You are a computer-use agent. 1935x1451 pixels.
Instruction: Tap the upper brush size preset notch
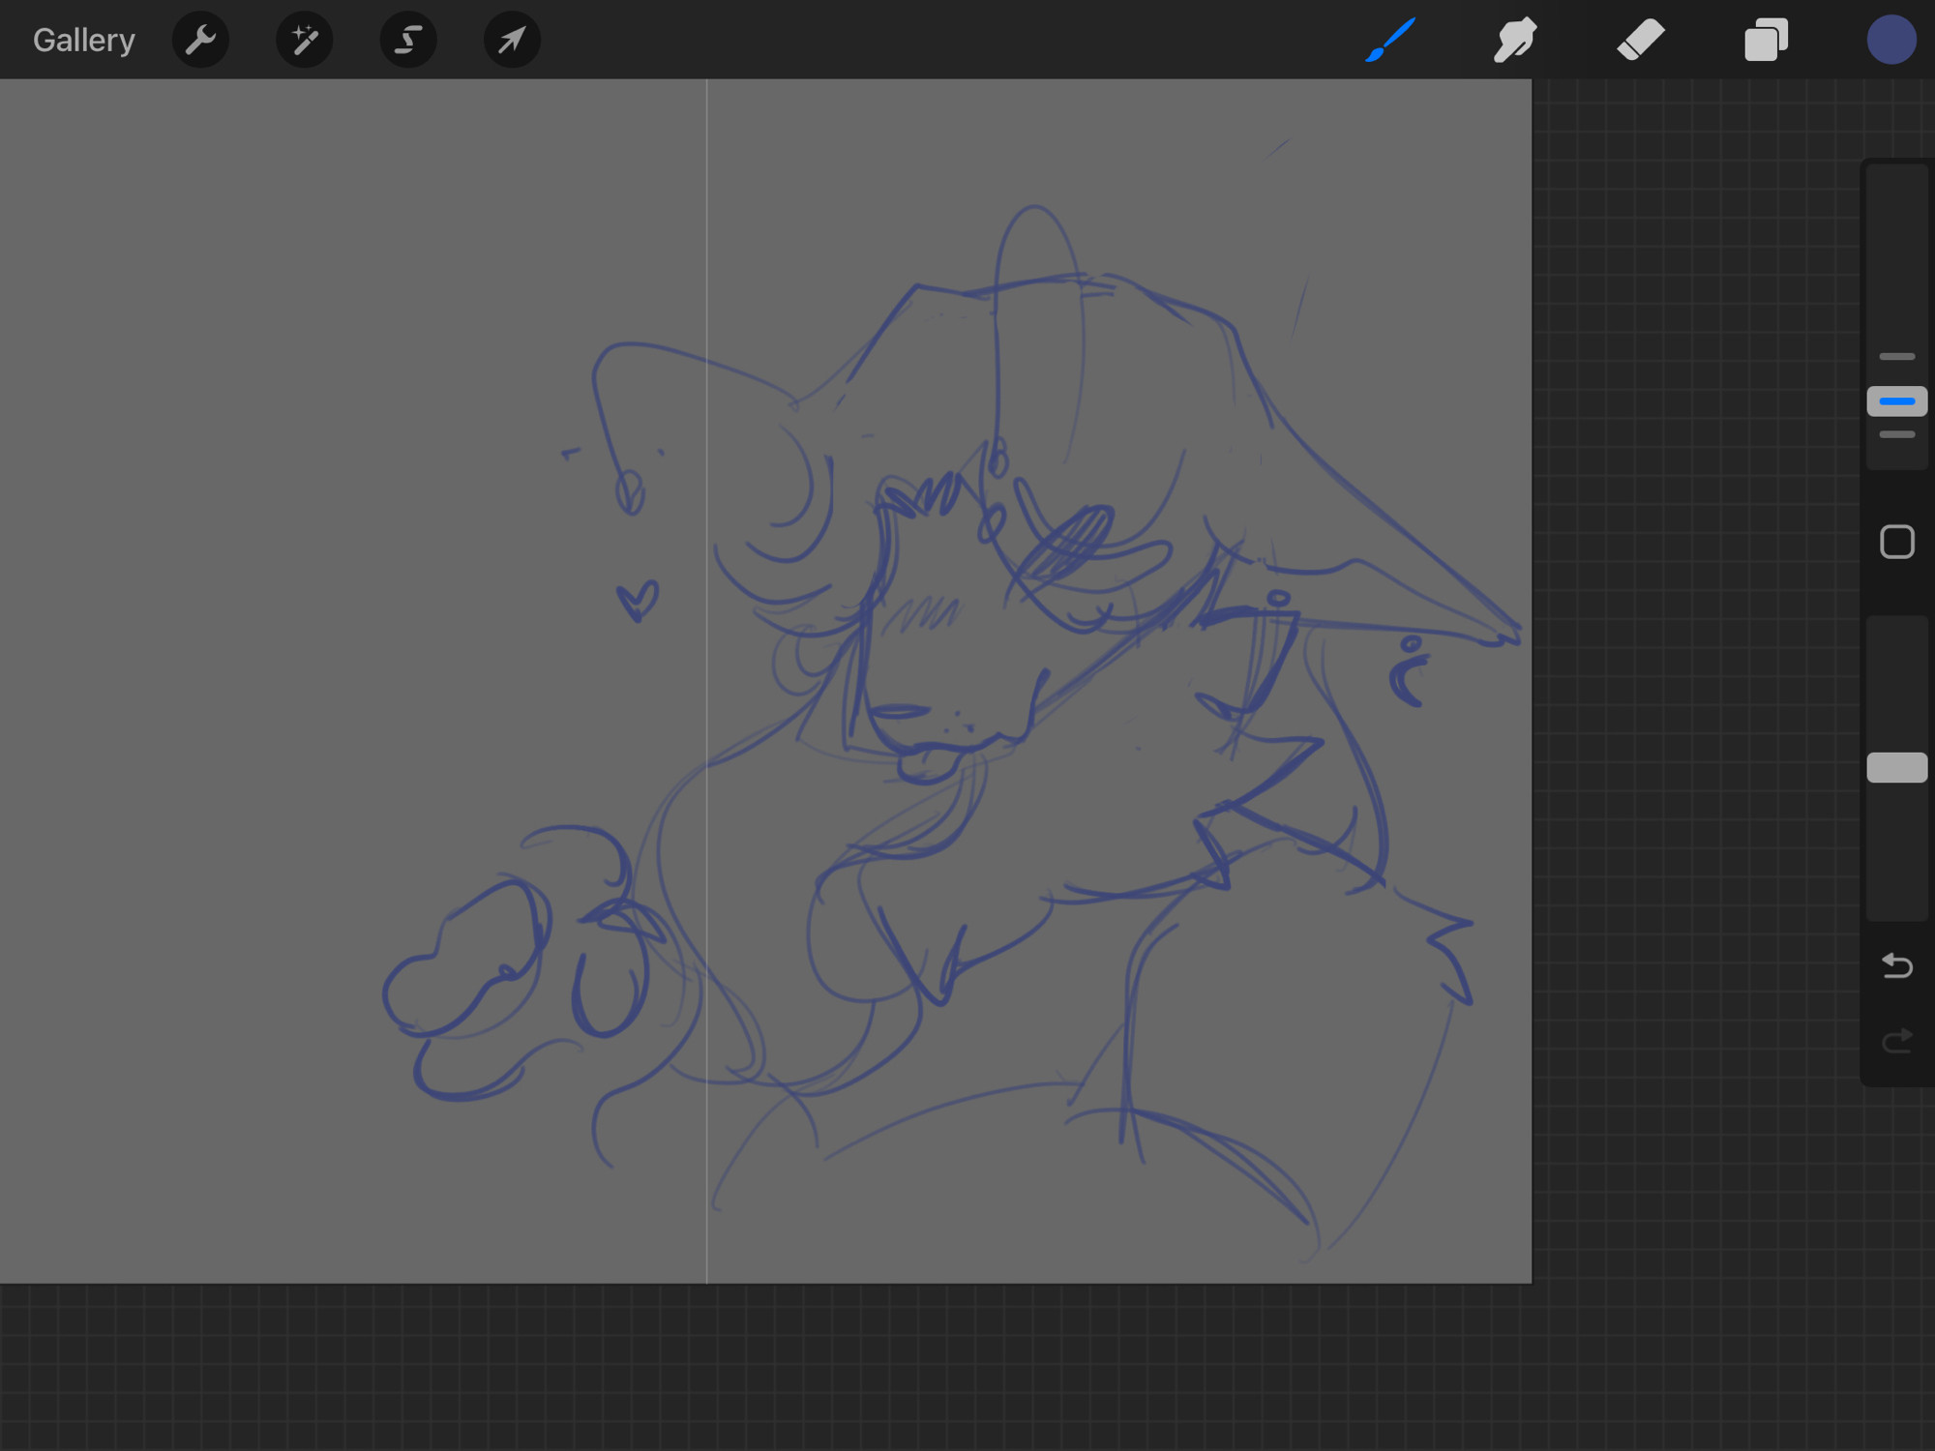pos(1896,356)
